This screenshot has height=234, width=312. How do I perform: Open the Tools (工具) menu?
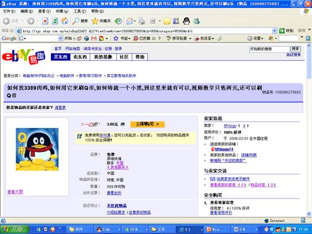tap(80, 11)
